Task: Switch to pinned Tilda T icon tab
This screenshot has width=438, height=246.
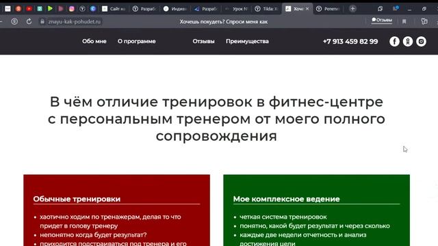Action: click(x=82, y=9)
